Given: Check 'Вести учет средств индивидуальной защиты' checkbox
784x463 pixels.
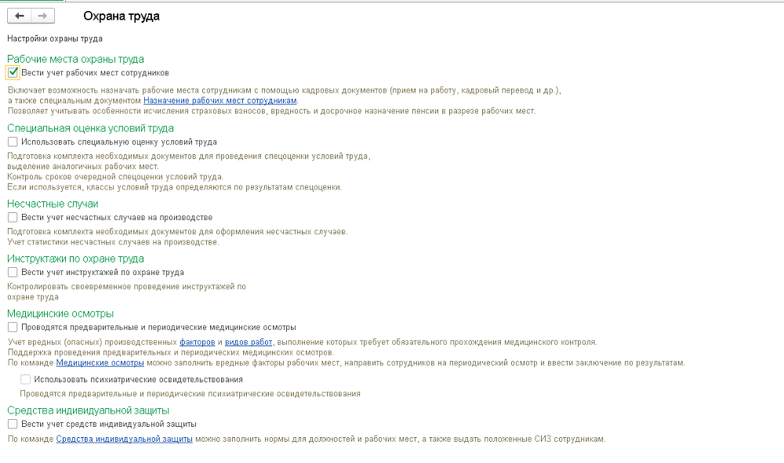Looking at the screenshot, I should pos(13,424).
